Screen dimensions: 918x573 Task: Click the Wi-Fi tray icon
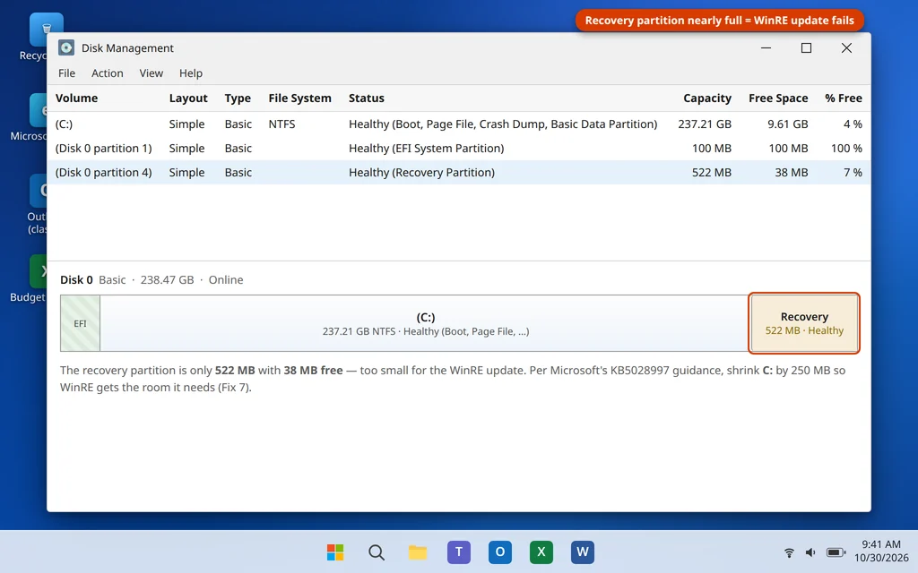click(x=789, y=552)
